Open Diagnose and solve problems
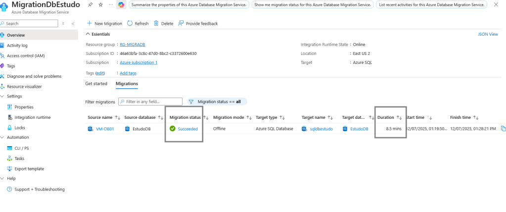506x212 pixels. (34, 76)
